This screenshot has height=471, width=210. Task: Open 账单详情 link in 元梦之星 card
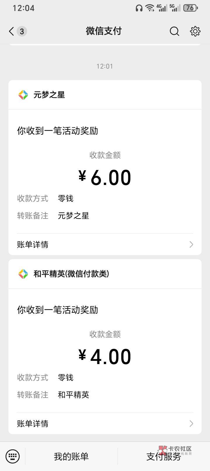[x=33, y=245]
